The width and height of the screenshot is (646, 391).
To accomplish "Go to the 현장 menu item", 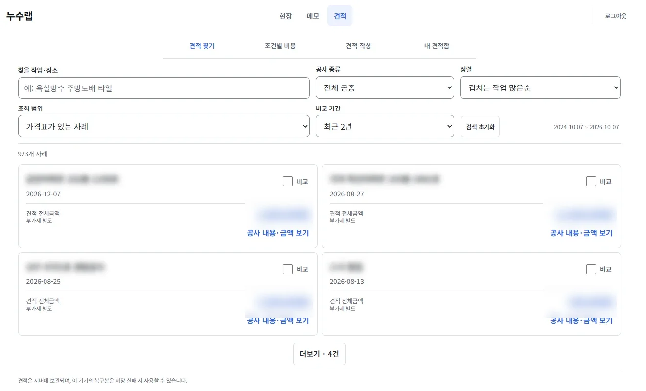I will click(286, 16).
